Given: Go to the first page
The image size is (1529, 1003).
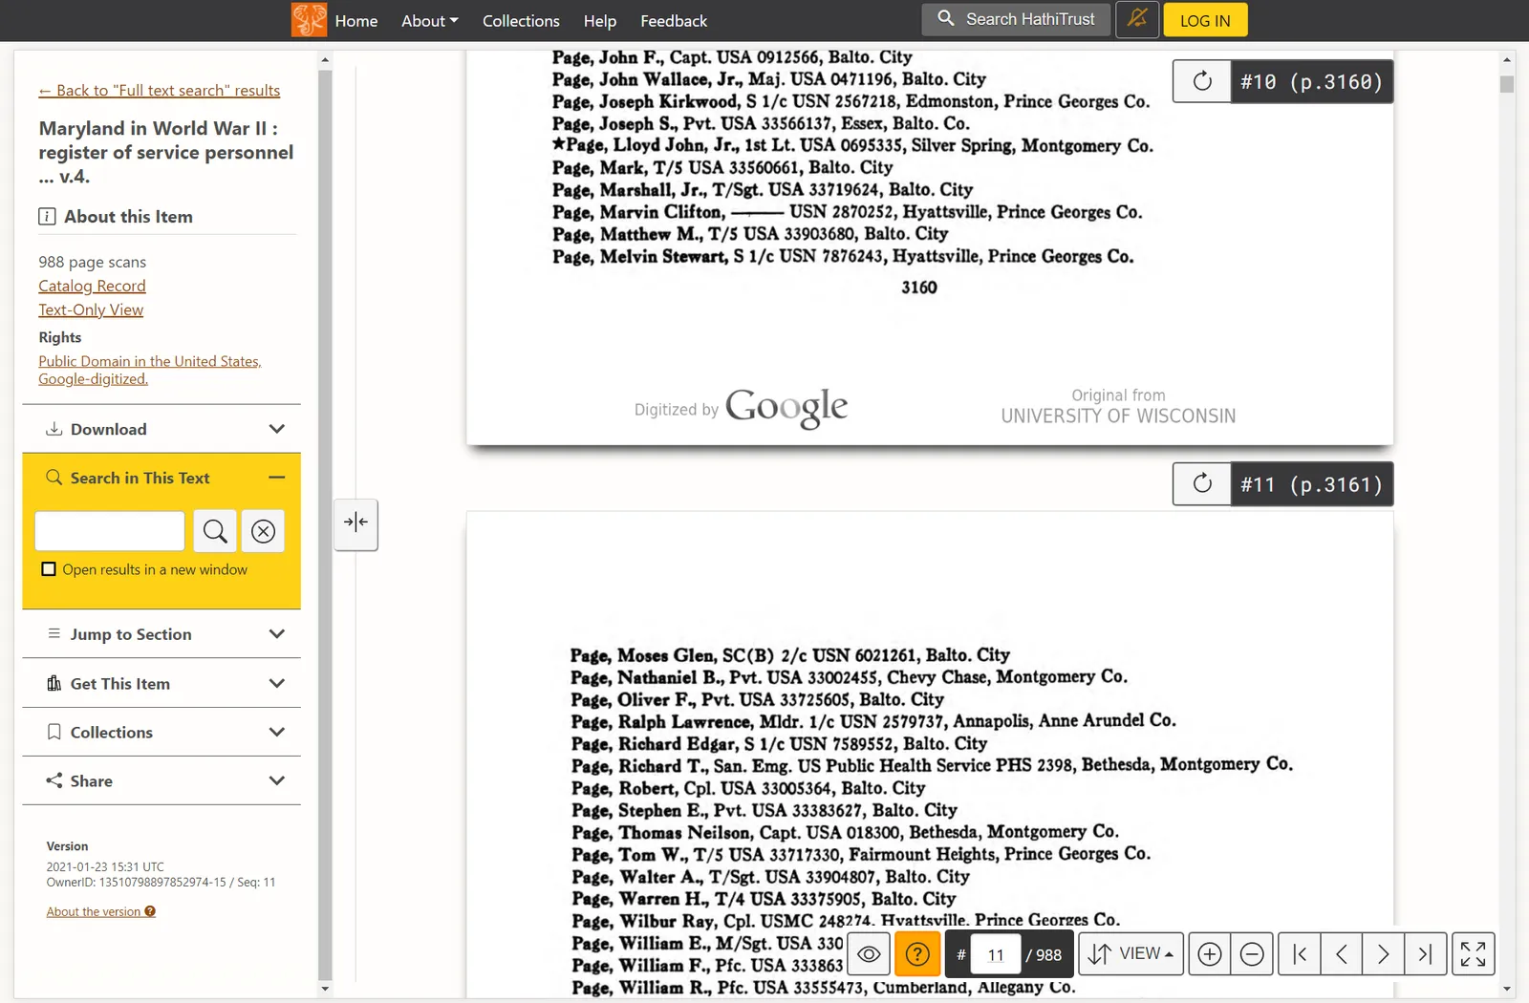Looking at the screenshot, I should [1300, 954].
